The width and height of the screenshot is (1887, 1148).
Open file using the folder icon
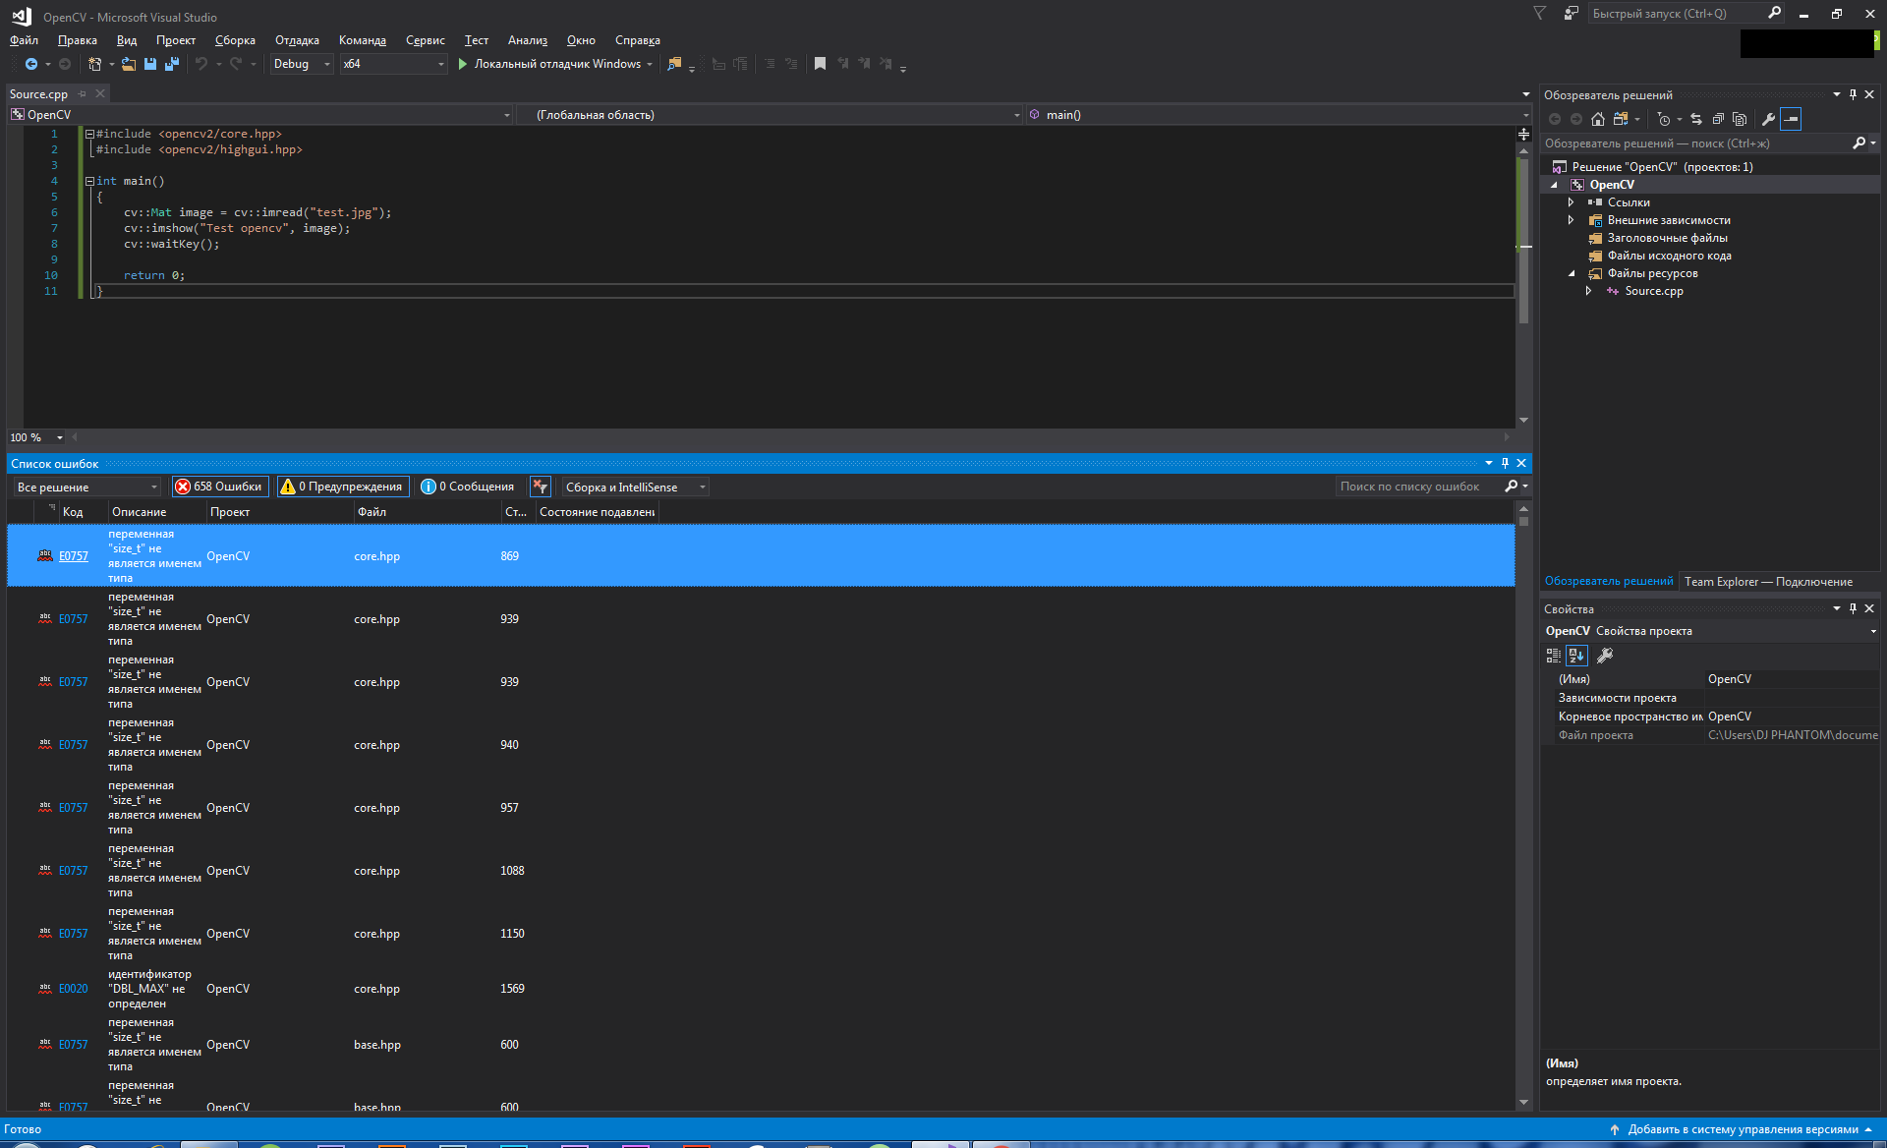click(x=129, y=64)
